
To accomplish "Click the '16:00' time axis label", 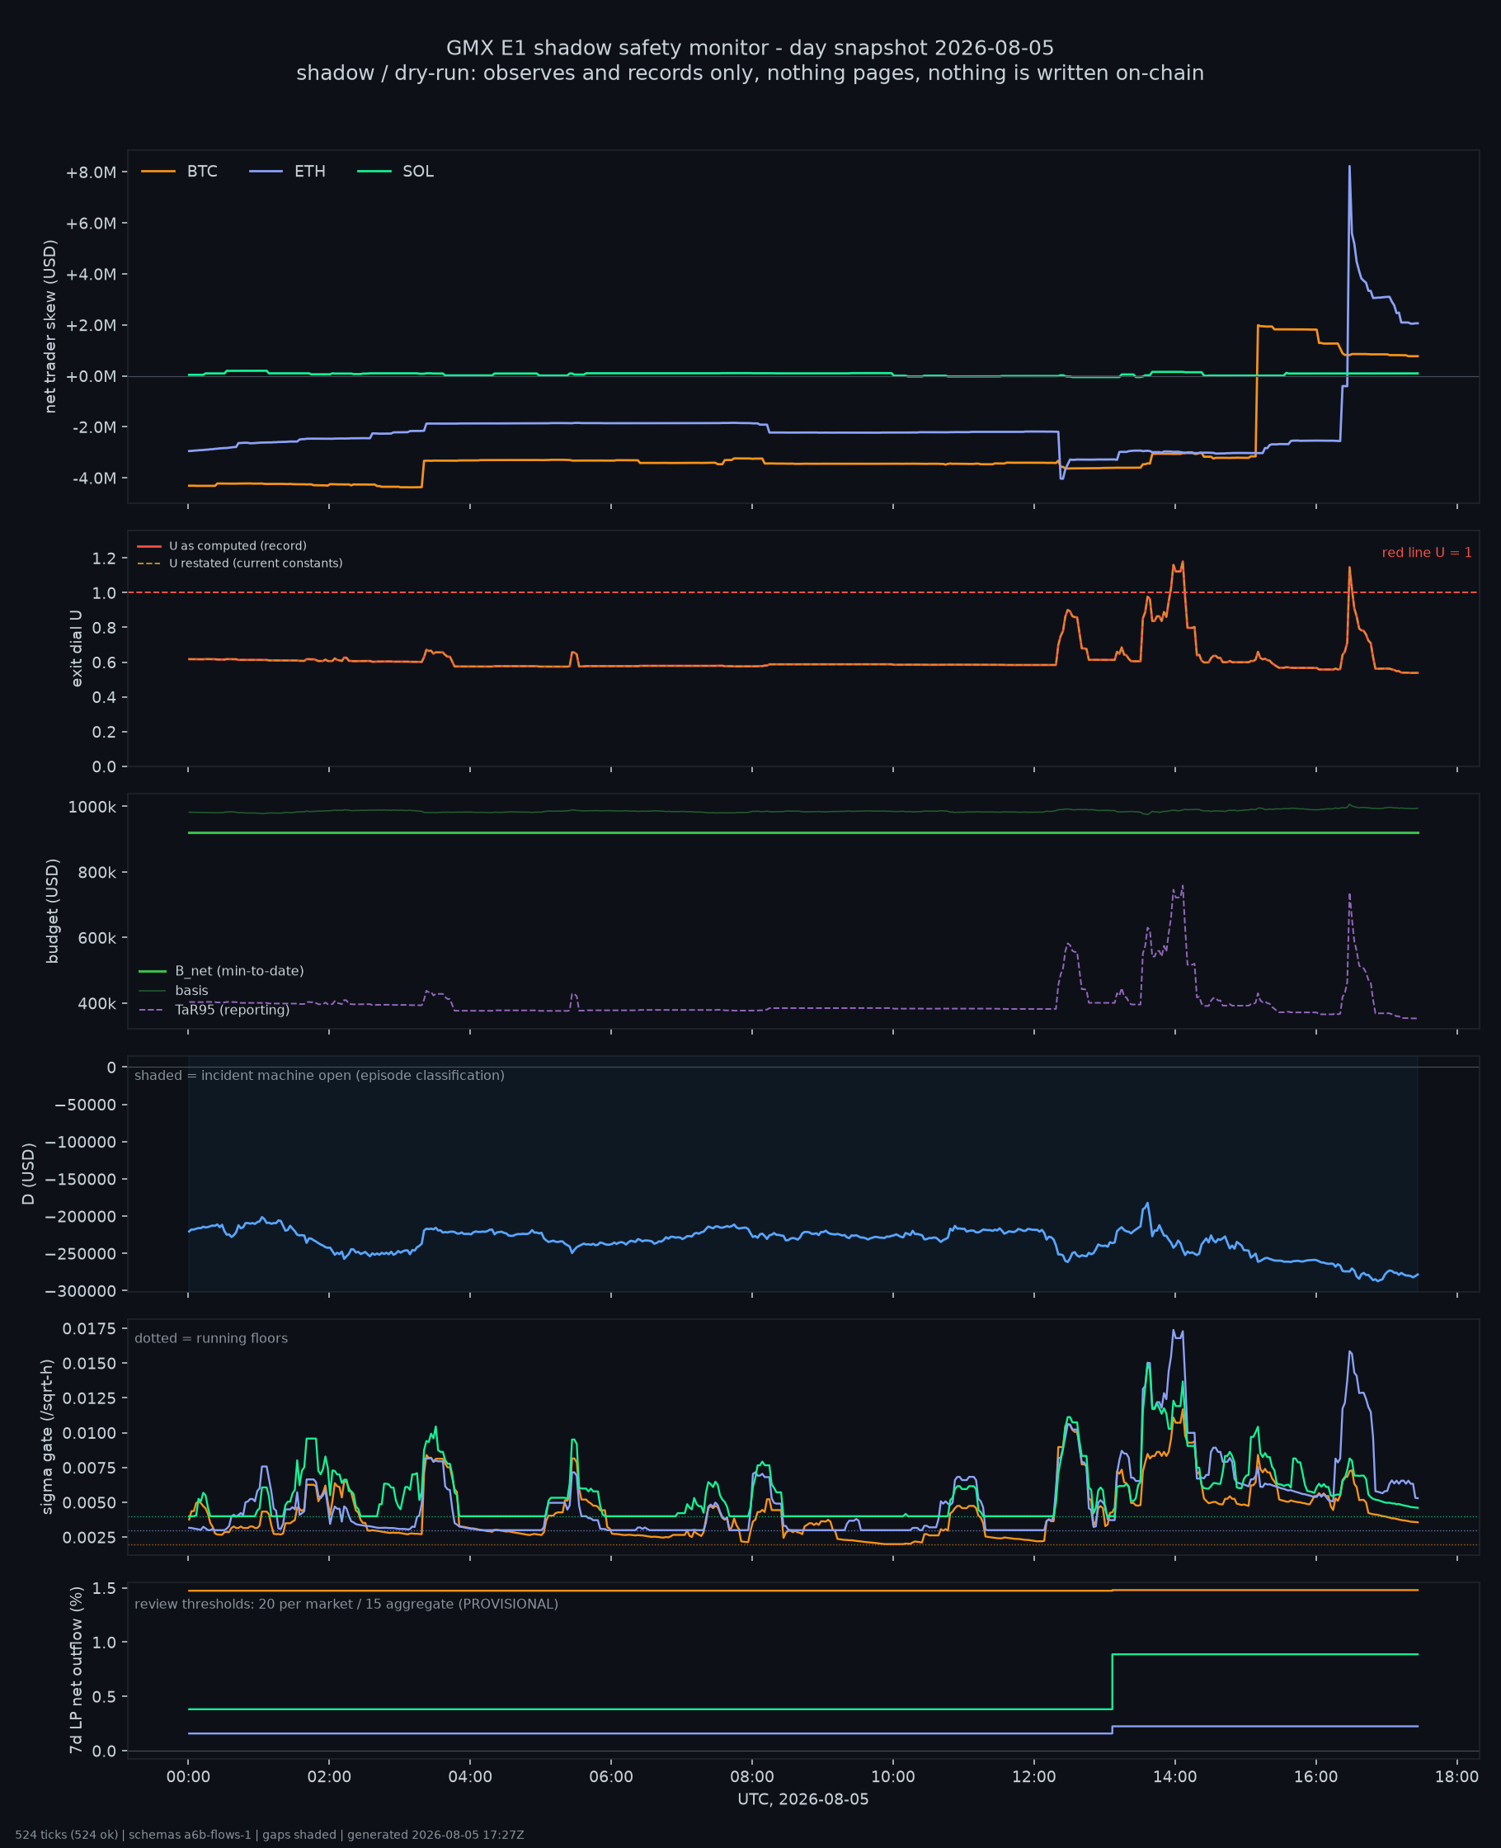I will coord(1316,1778).
